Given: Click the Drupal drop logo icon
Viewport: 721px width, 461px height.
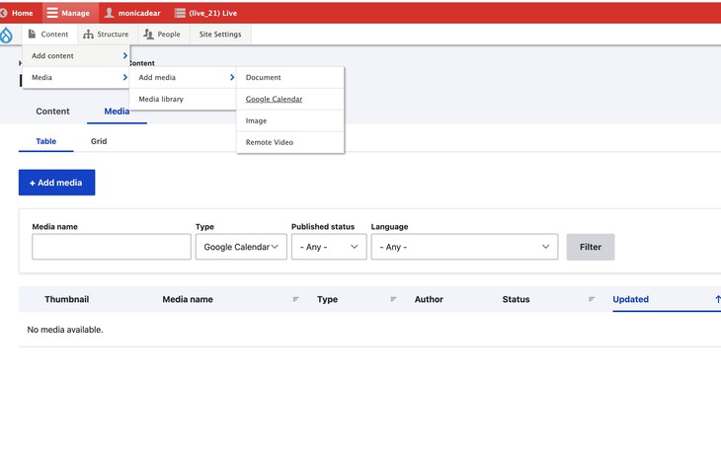Looking at the screenshot, I should click(7, 36).
